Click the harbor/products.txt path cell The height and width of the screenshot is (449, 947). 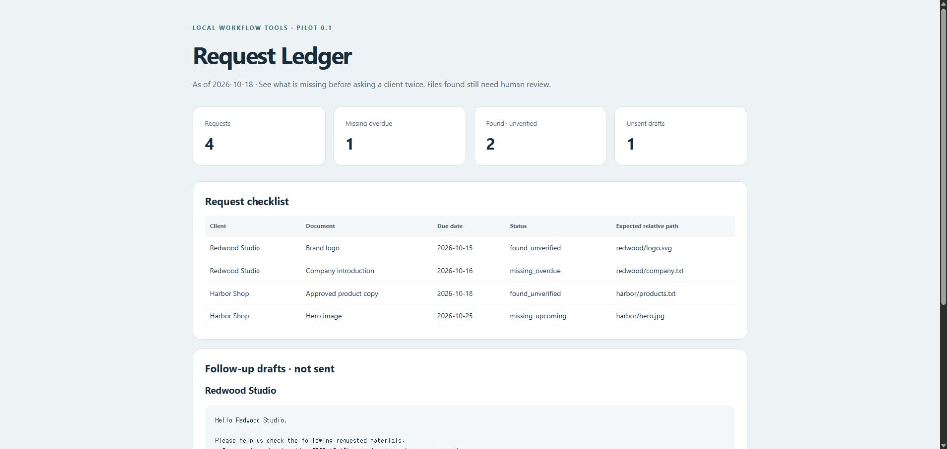[646, 293]
